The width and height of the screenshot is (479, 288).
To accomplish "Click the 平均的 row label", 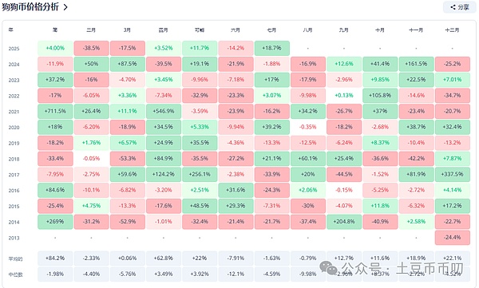I will click(x=15, y=259).
